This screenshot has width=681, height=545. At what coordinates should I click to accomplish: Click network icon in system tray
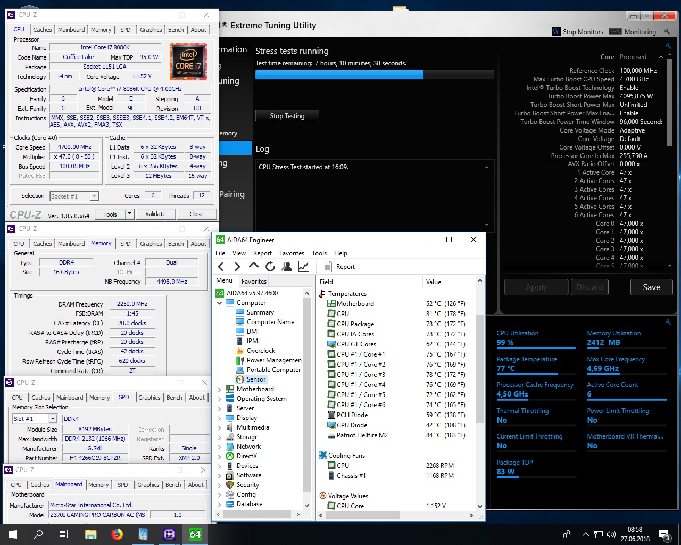click(x=599, y=534)
